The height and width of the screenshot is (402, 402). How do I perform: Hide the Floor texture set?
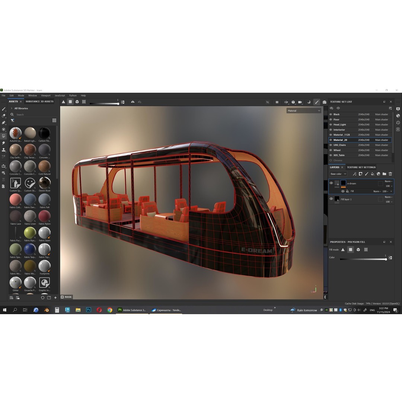pos(331,119)
